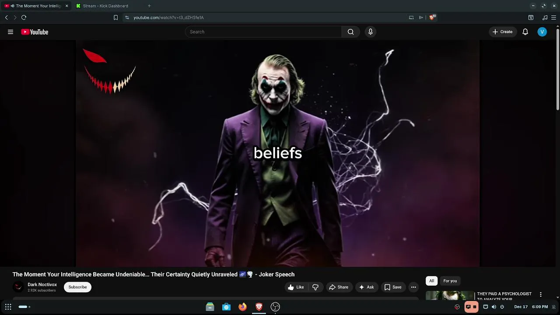560x315 pixels.
Task: Click the 6:09 PM clock
Action: (x=540, y=307)
